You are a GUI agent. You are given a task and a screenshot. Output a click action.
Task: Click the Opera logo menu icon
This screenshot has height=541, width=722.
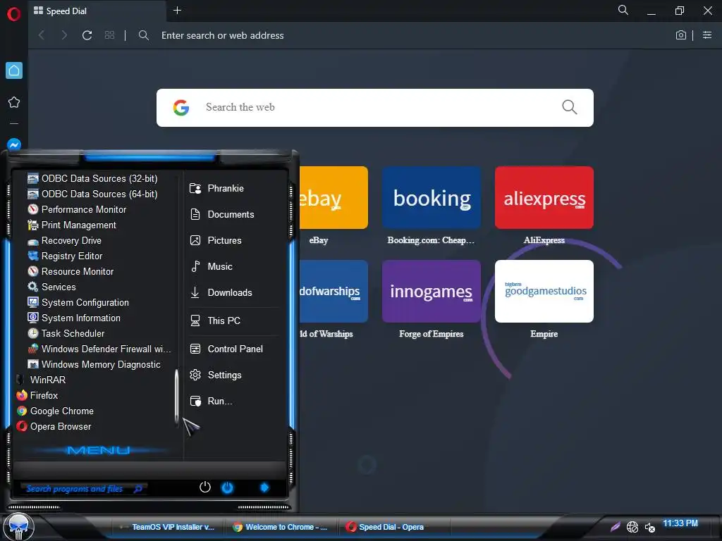14,14
